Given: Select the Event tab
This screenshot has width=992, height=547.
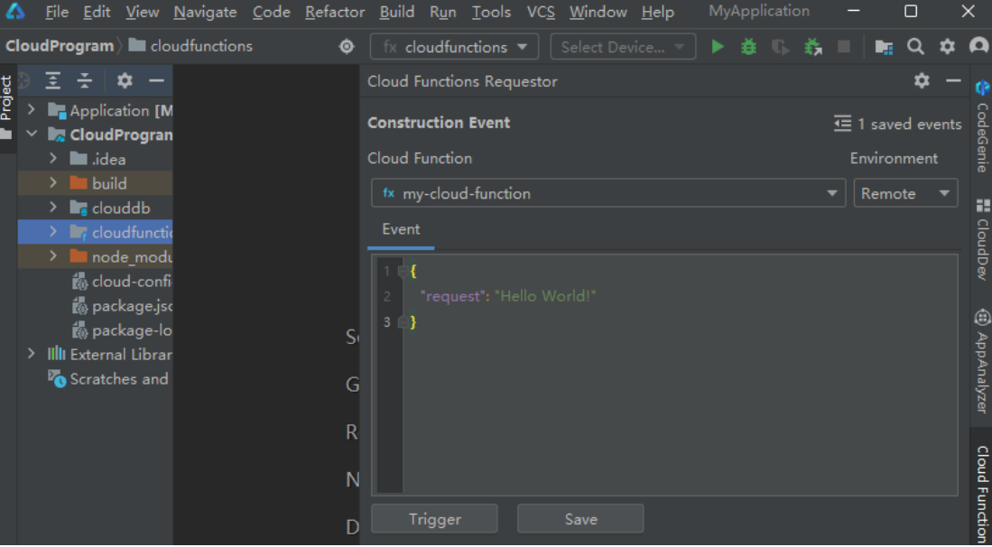Looking at the screenshot, I should (x=401, y=229).
